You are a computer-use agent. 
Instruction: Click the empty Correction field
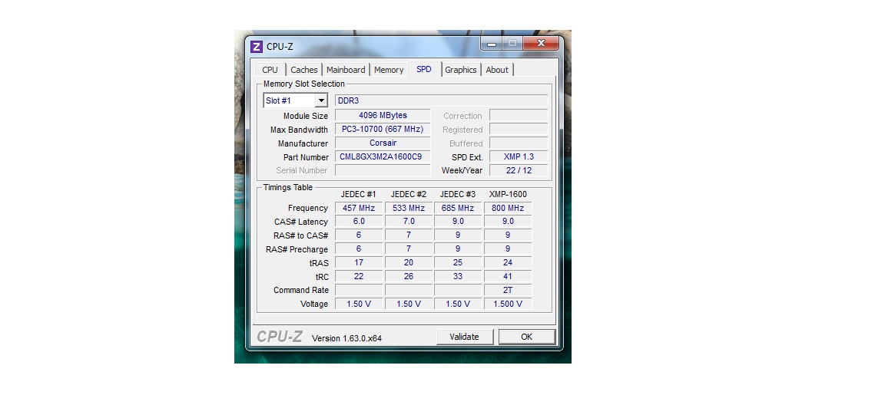[519, 116]
